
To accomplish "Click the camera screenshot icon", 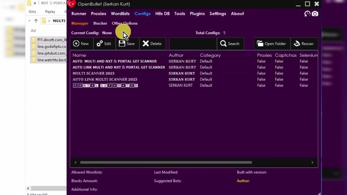I will (315, 14).
